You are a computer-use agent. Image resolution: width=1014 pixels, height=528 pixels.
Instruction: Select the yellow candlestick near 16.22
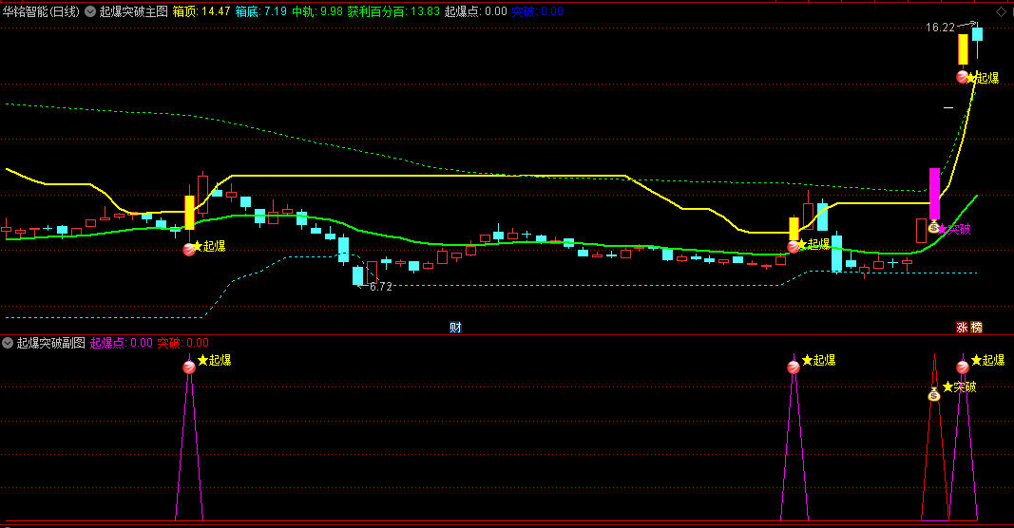963,49
